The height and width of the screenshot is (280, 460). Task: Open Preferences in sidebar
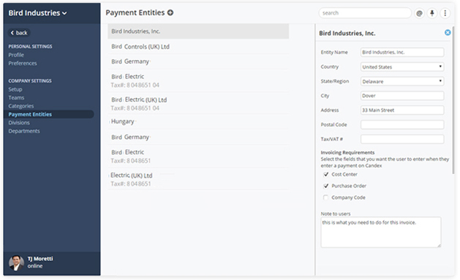coord(23,64)
